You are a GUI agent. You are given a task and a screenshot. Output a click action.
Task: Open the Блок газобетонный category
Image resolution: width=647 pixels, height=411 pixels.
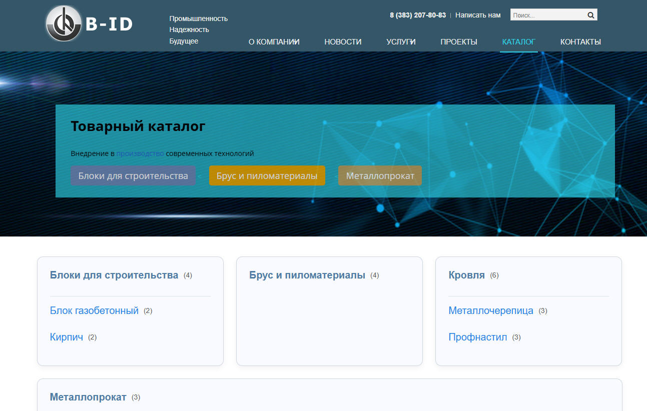(x=94, y=310)
